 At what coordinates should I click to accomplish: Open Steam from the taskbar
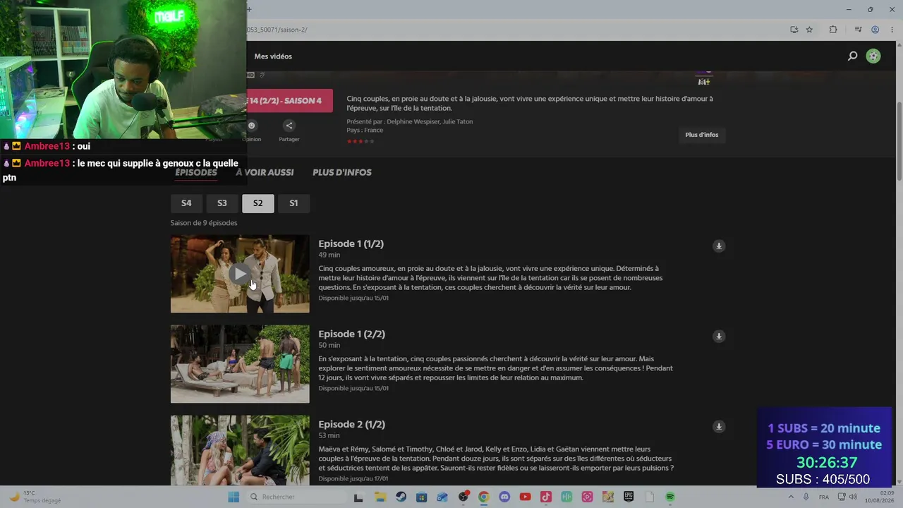click(x=401, y=497)
